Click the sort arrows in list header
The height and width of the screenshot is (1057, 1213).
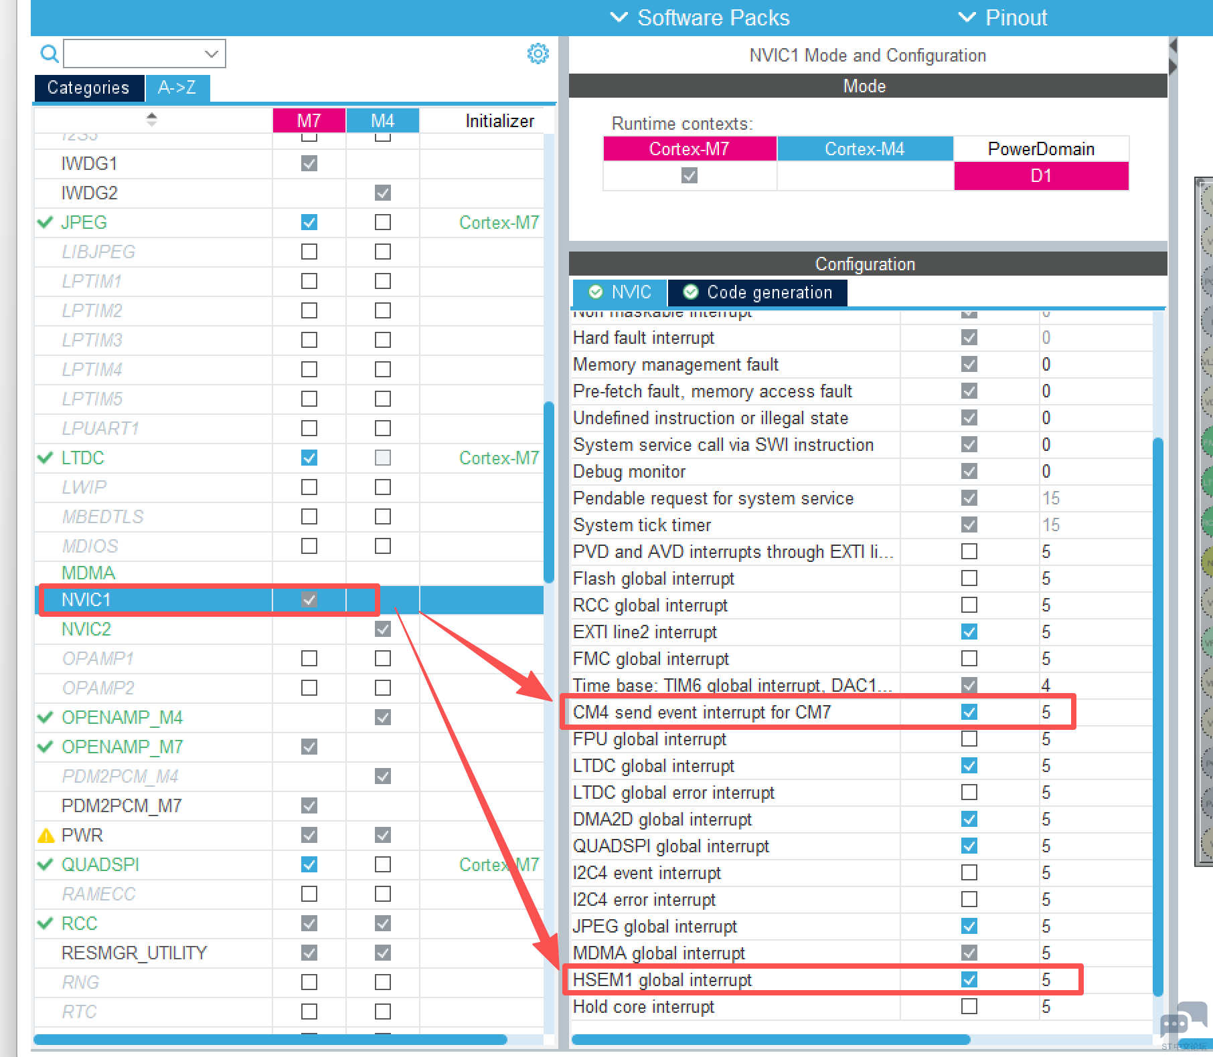(x=152, y=120)
